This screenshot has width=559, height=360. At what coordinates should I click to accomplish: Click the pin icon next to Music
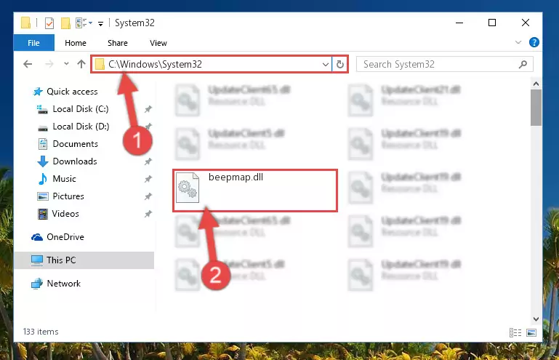pos(148,179)
